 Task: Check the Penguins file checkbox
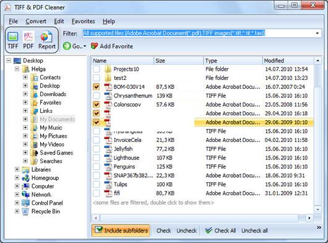point(96,167)
